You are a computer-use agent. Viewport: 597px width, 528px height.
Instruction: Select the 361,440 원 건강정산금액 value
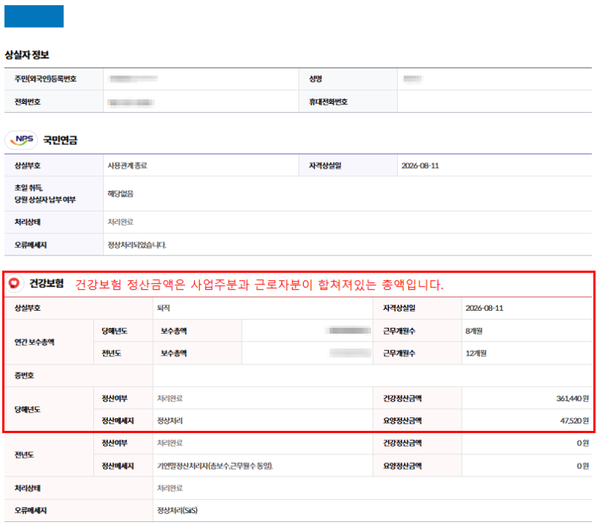pos(572,399)
